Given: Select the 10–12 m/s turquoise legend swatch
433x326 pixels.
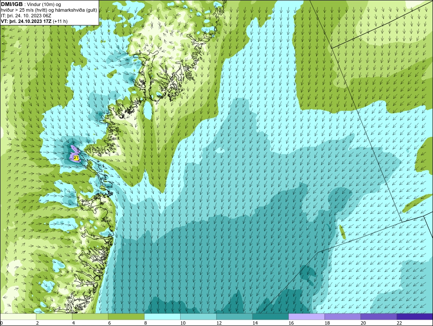Looking at the screenshot, I should click(198, 316).
